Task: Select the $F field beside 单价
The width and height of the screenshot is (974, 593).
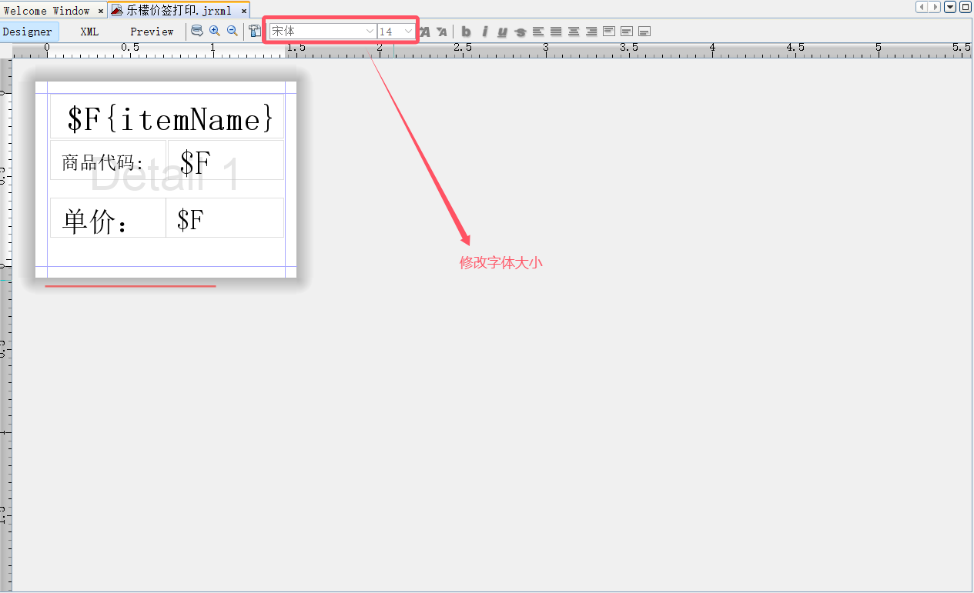Action: click(225, 218)
